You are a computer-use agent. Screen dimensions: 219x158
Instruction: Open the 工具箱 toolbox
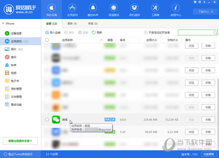coord(155,10)
